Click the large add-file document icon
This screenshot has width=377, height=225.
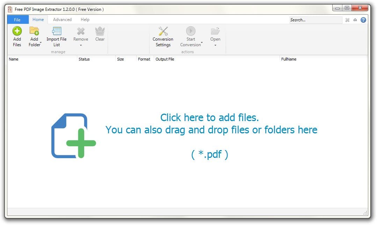[x=74, y=136]
